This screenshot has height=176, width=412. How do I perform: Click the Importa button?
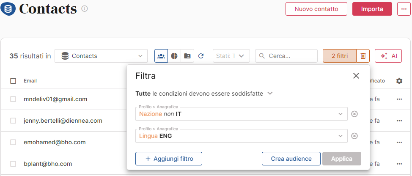tap(372, 9)
